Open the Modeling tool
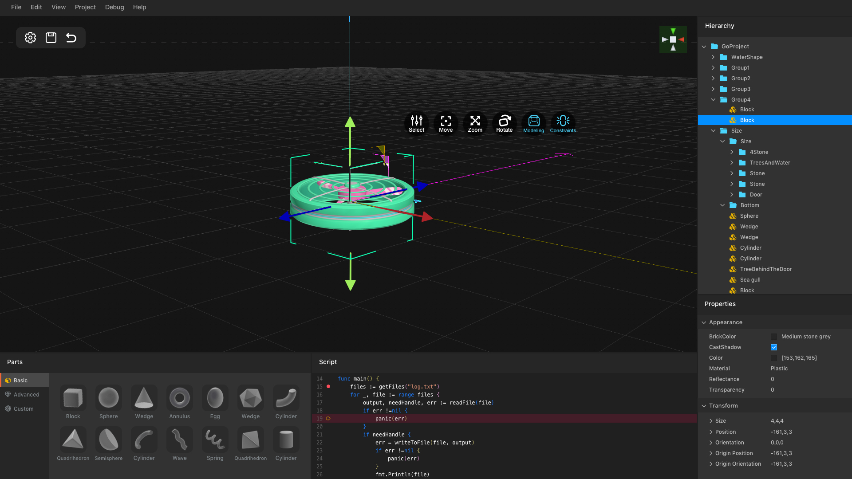The width and height of the screenshot is (852, 479). [533, 123]
